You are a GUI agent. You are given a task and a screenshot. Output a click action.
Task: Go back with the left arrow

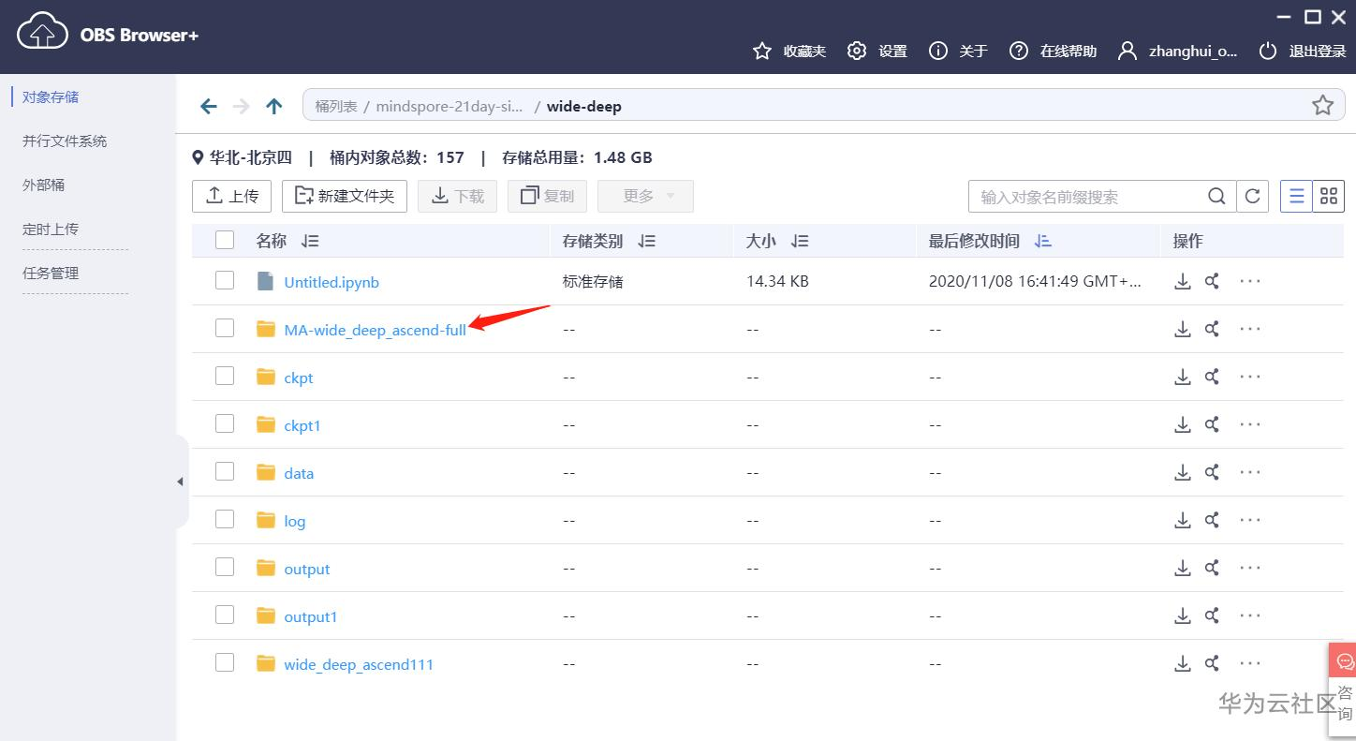point(209,106)
